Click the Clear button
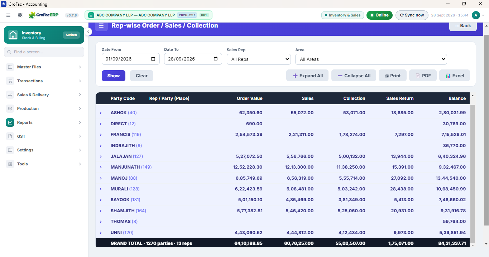The image size is (489, 257). tap(142, 76)
